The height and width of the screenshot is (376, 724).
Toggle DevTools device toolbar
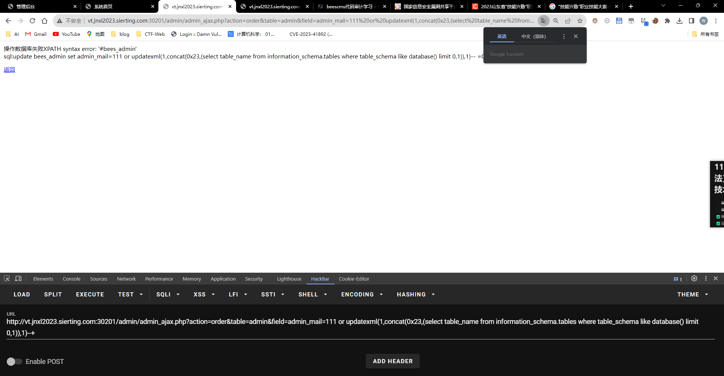point(18,279)
